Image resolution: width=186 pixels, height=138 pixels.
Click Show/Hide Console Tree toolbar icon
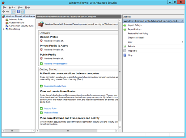tap(14, 11)
